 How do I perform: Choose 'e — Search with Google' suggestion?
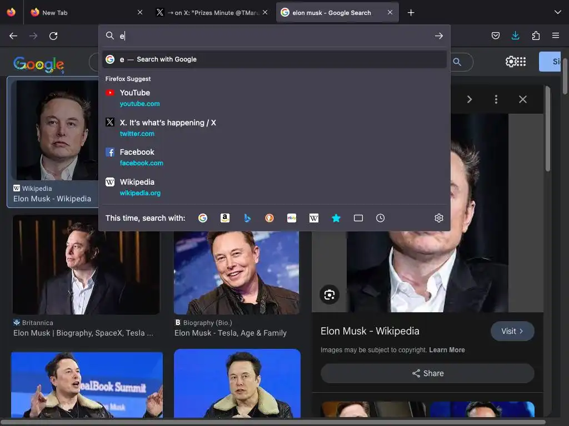(274, 59)
